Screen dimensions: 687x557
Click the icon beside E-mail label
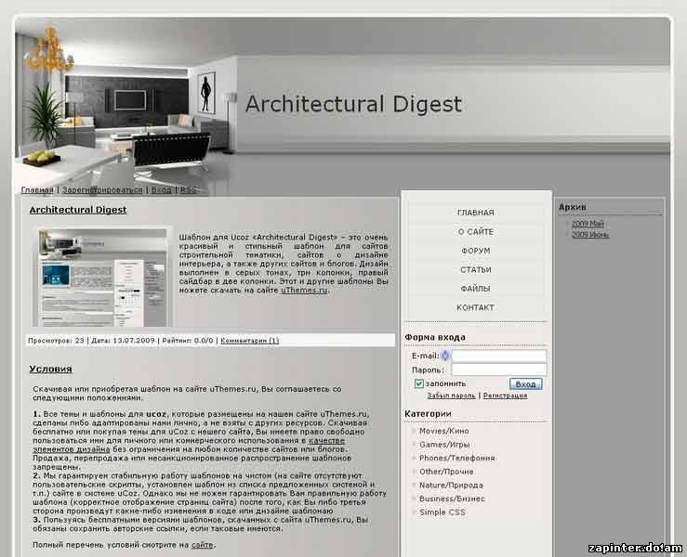click(445, 356)
